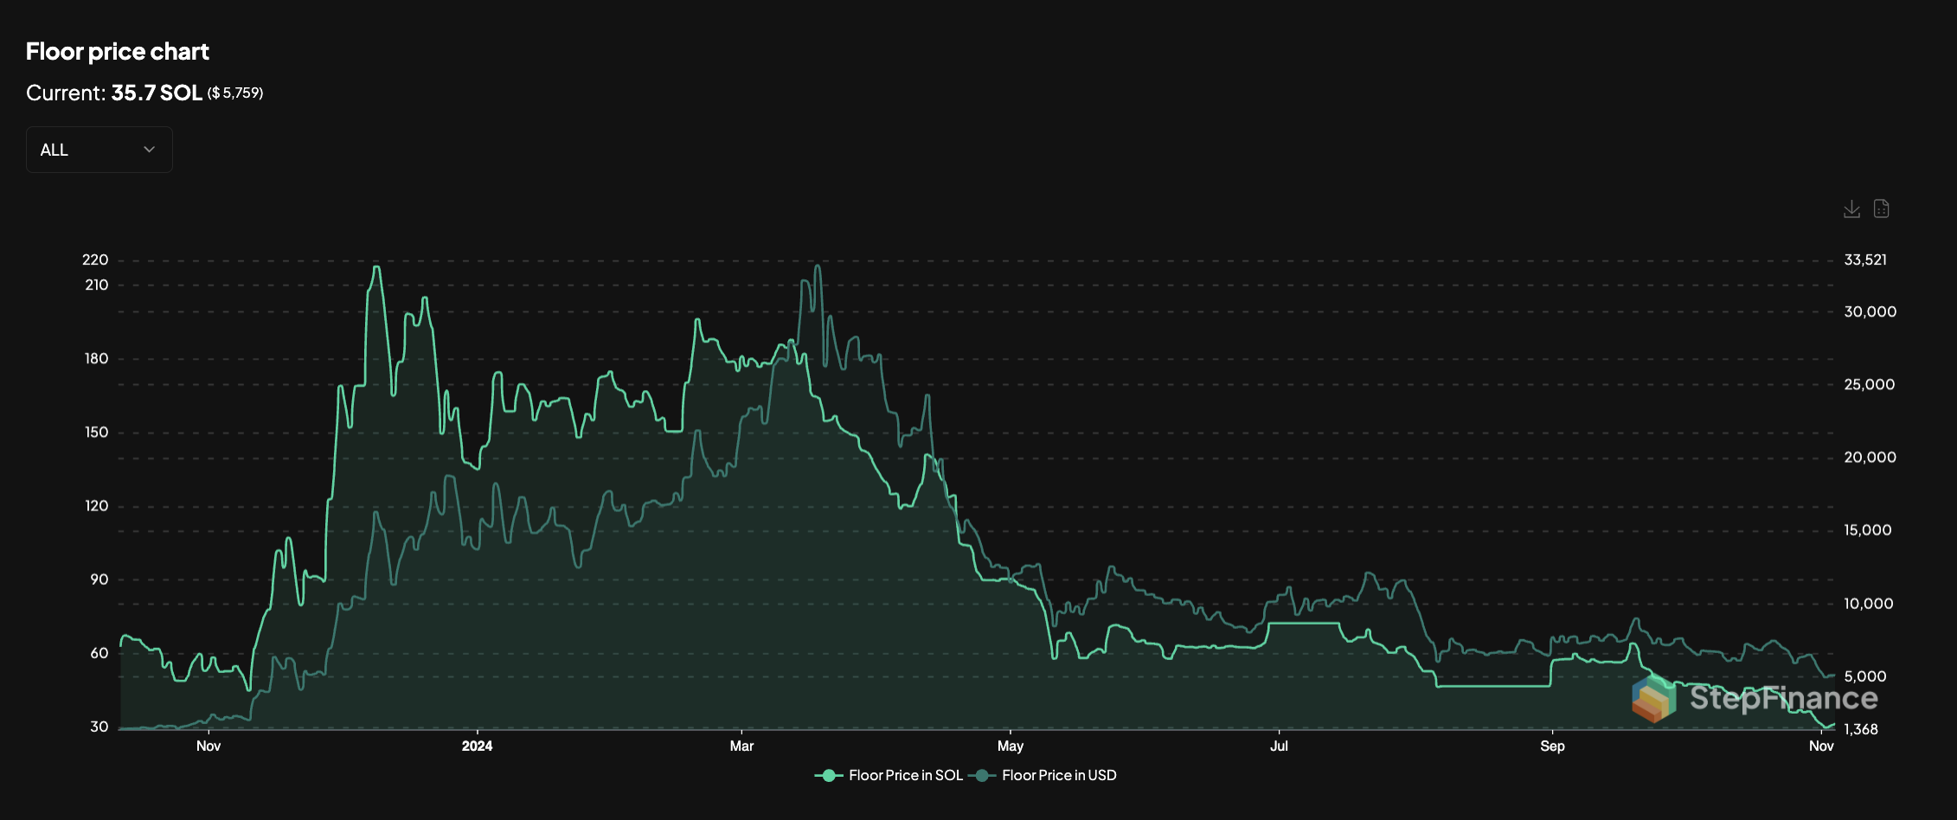
Task: Open the data view document icon
Action: (1881, 209)
